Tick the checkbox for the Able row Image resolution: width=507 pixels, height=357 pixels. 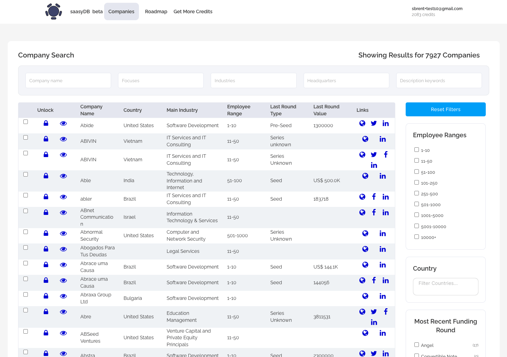coord(25,174)
